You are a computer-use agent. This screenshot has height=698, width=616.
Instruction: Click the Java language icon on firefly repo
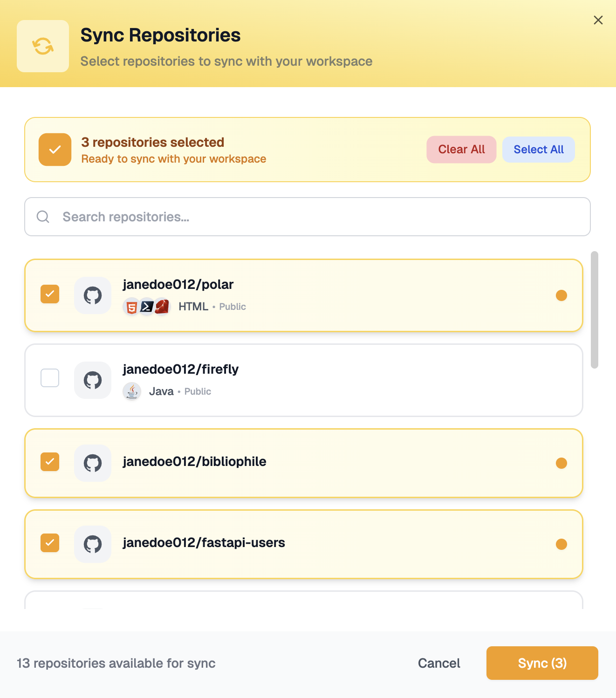[x=132, y=391]
